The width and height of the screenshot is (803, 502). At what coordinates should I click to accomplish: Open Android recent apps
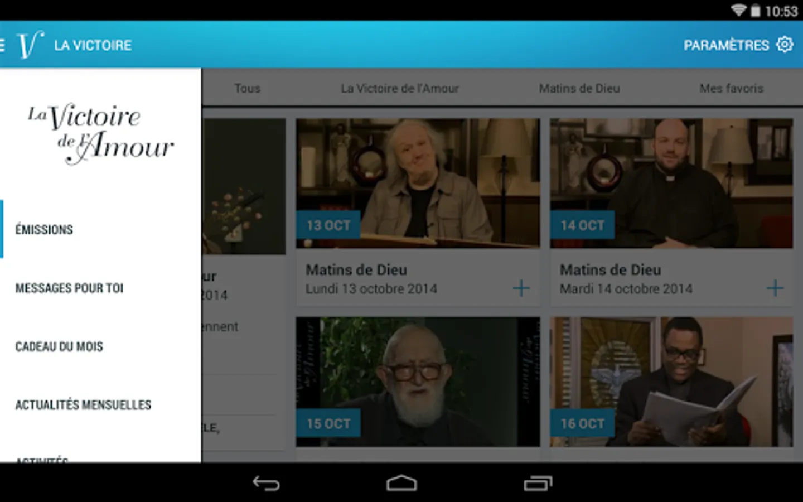(x=538, y=483)
